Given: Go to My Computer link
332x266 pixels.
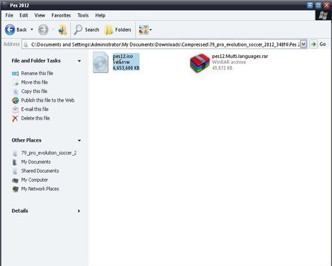Looking at the screenshot, I should [35, 180].
